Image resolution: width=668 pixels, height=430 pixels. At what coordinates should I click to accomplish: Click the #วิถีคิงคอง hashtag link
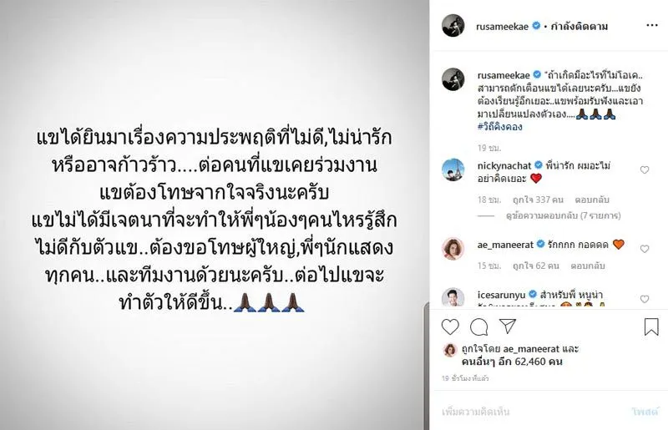(499, 127)
